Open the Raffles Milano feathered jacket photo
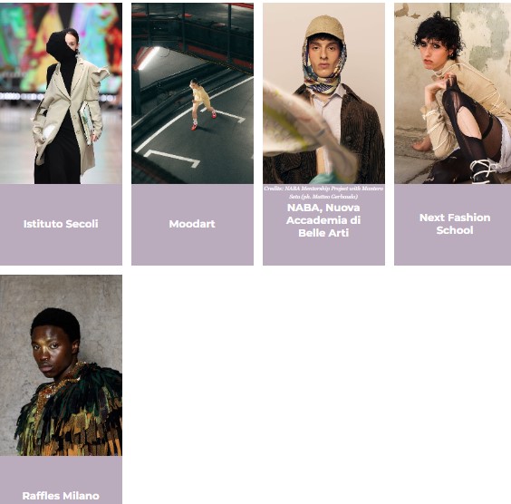This screenshot has width=511, height=504. 61,365
